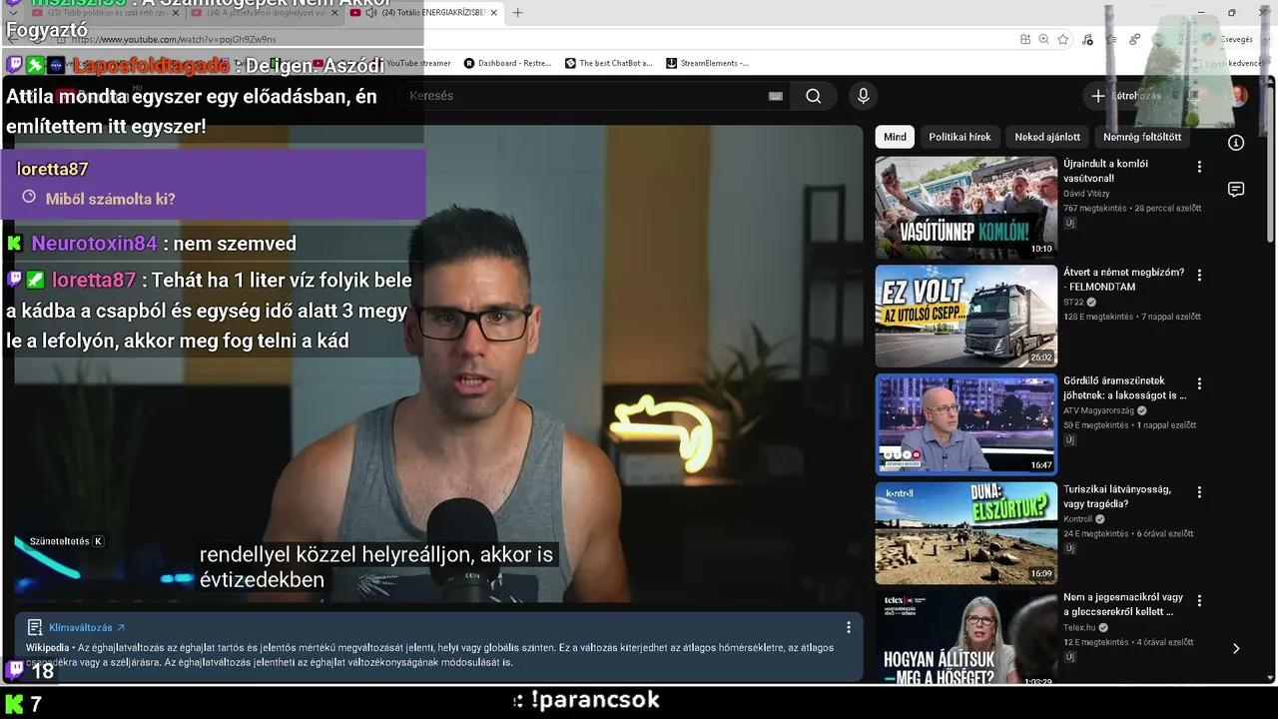Image resolution: width=1278 pixels, height=719 pixels.
Task: Open the VASÚTÜNNEP KOMLÓN video thumbnail
Action: point(966,208)
